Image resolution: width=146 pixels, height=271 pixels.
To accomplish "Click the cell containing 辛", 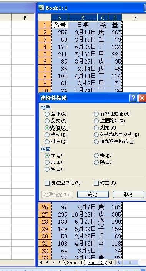I will pyautogui.click(x=103, y=243).
